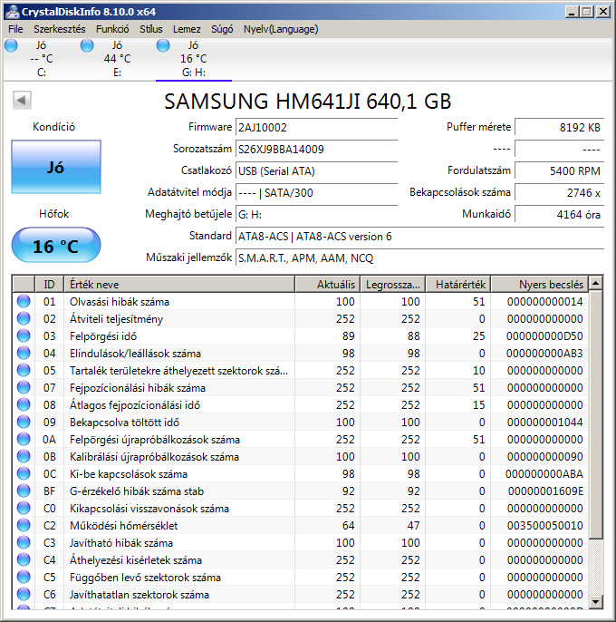Image resolution: width=616 pixels, height=622 pixels.
Task: Click status orb for Olvasási hibák száma
Action: [24, 302]
